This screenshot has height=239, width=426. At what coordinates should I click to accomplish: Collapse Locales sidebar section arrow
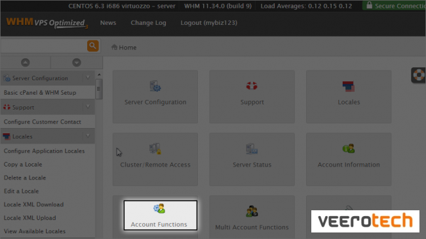pyautogui.click(x=88, y=136)
